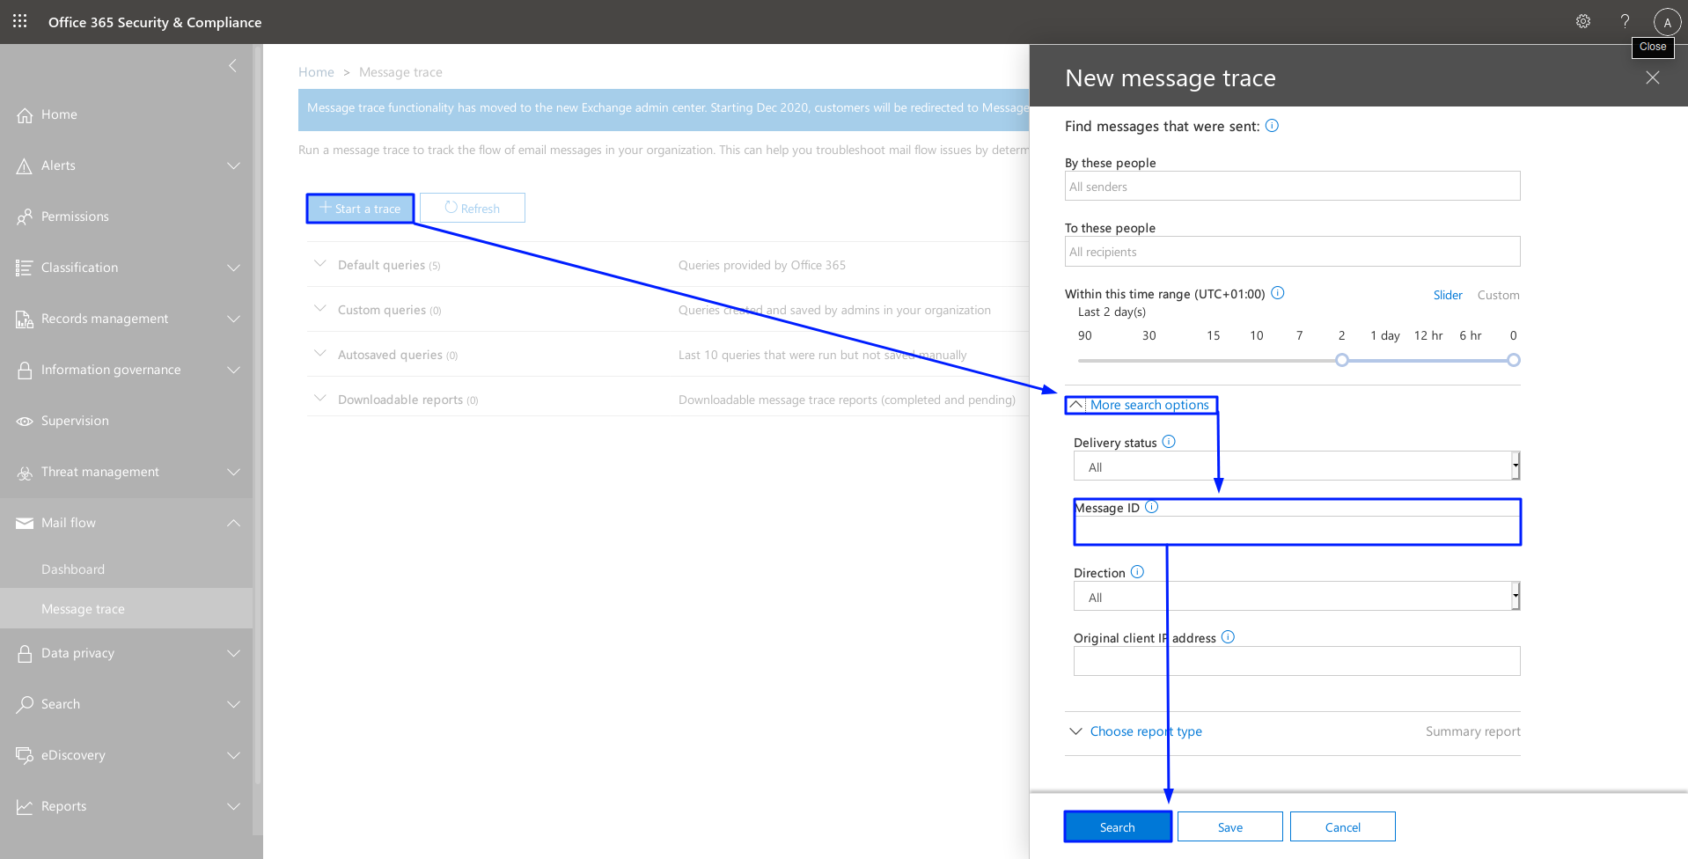Image resolution: width=1688 pixels, height=859 pixels.
Task: Click the Start a trace button
Action: tap(360, 209)
